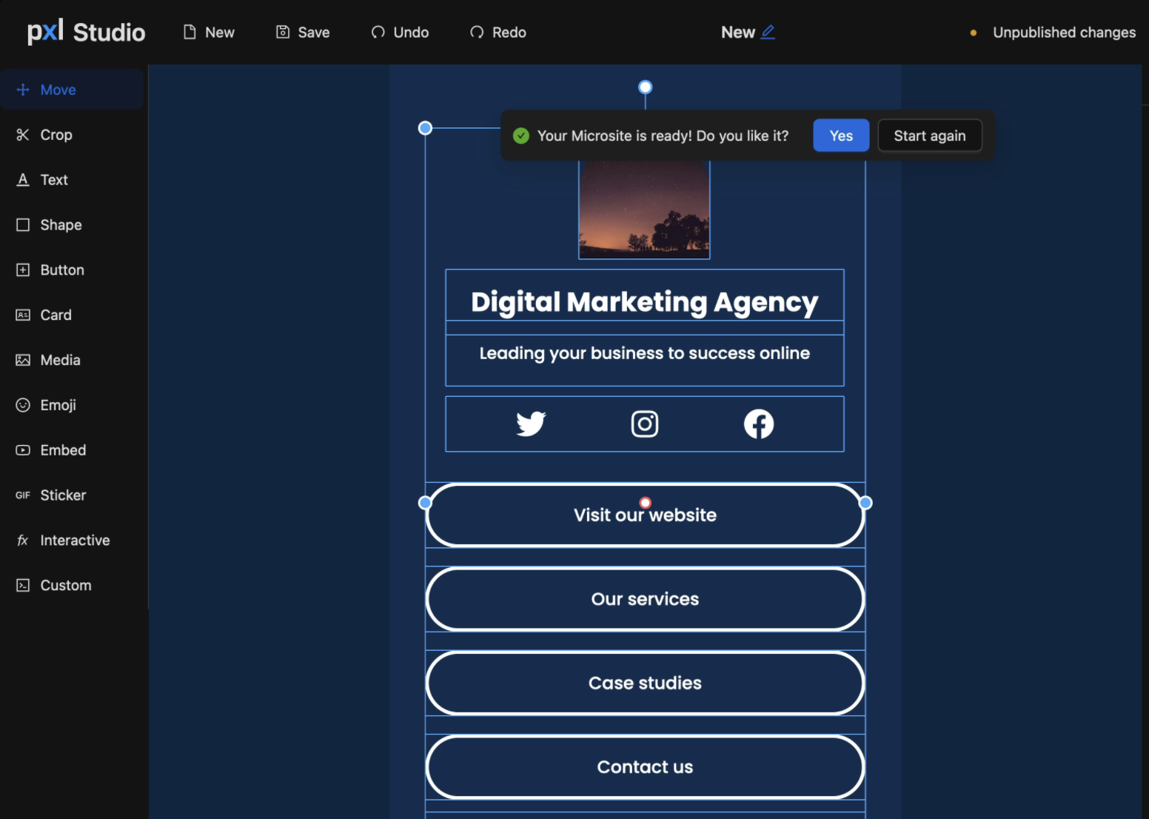The image size is (1149, 819).
Task: Click the New document icon
Action: (190, 32)
